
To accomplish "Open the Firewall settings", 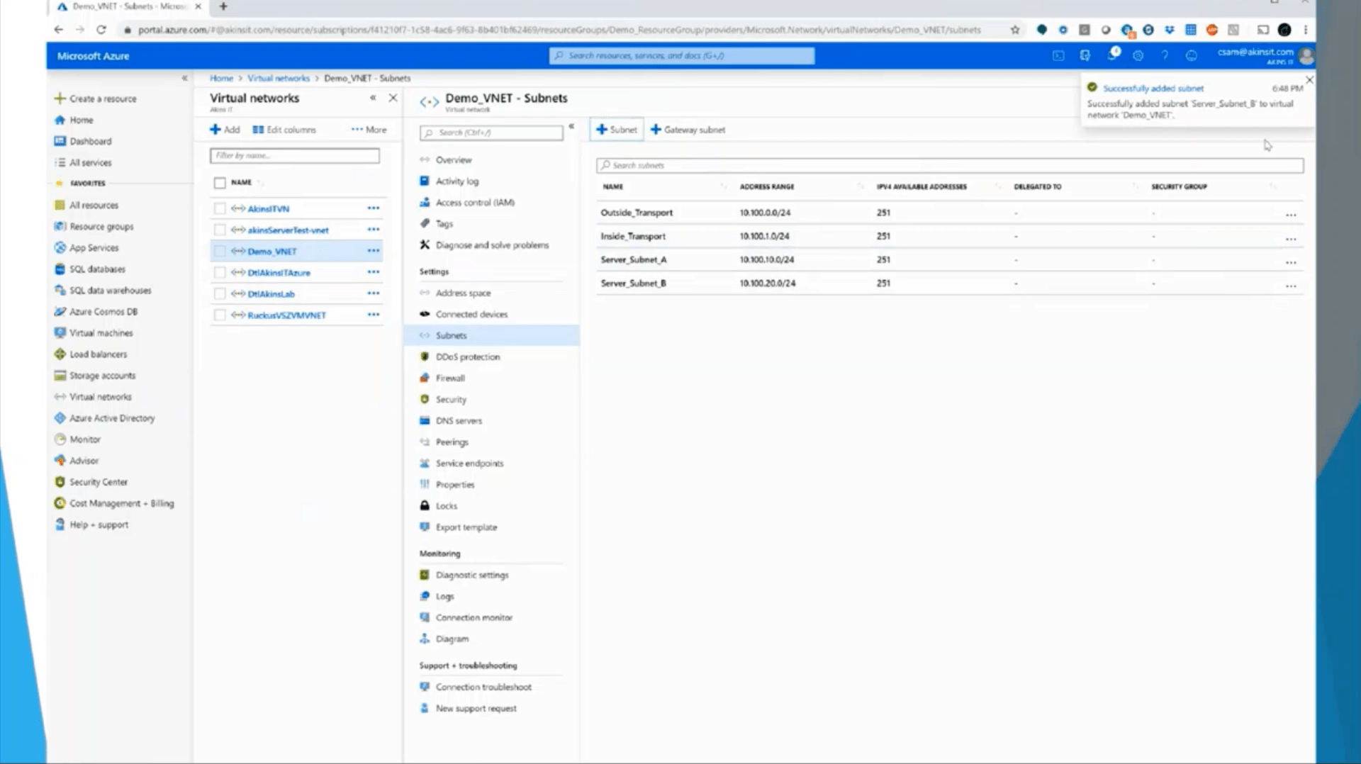I will coord(449,378).
